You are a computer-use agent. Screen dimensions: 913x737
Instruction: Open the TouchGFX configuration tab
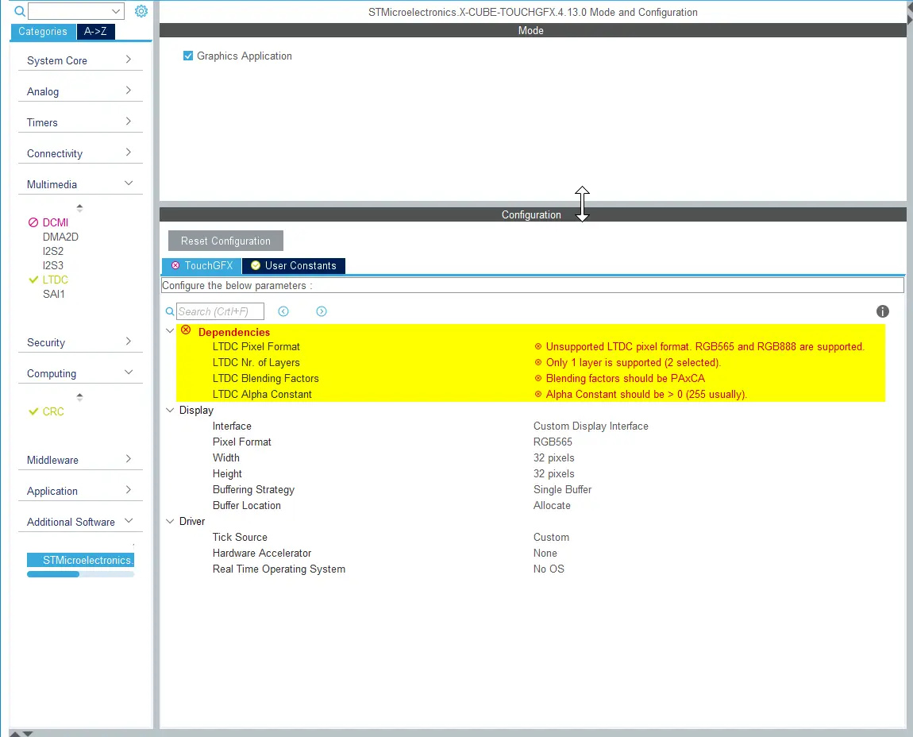[x=202, y=266]
